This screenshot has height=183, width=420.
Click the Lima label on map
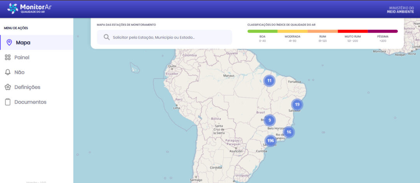pyautogui.click(x=177, y=108)
